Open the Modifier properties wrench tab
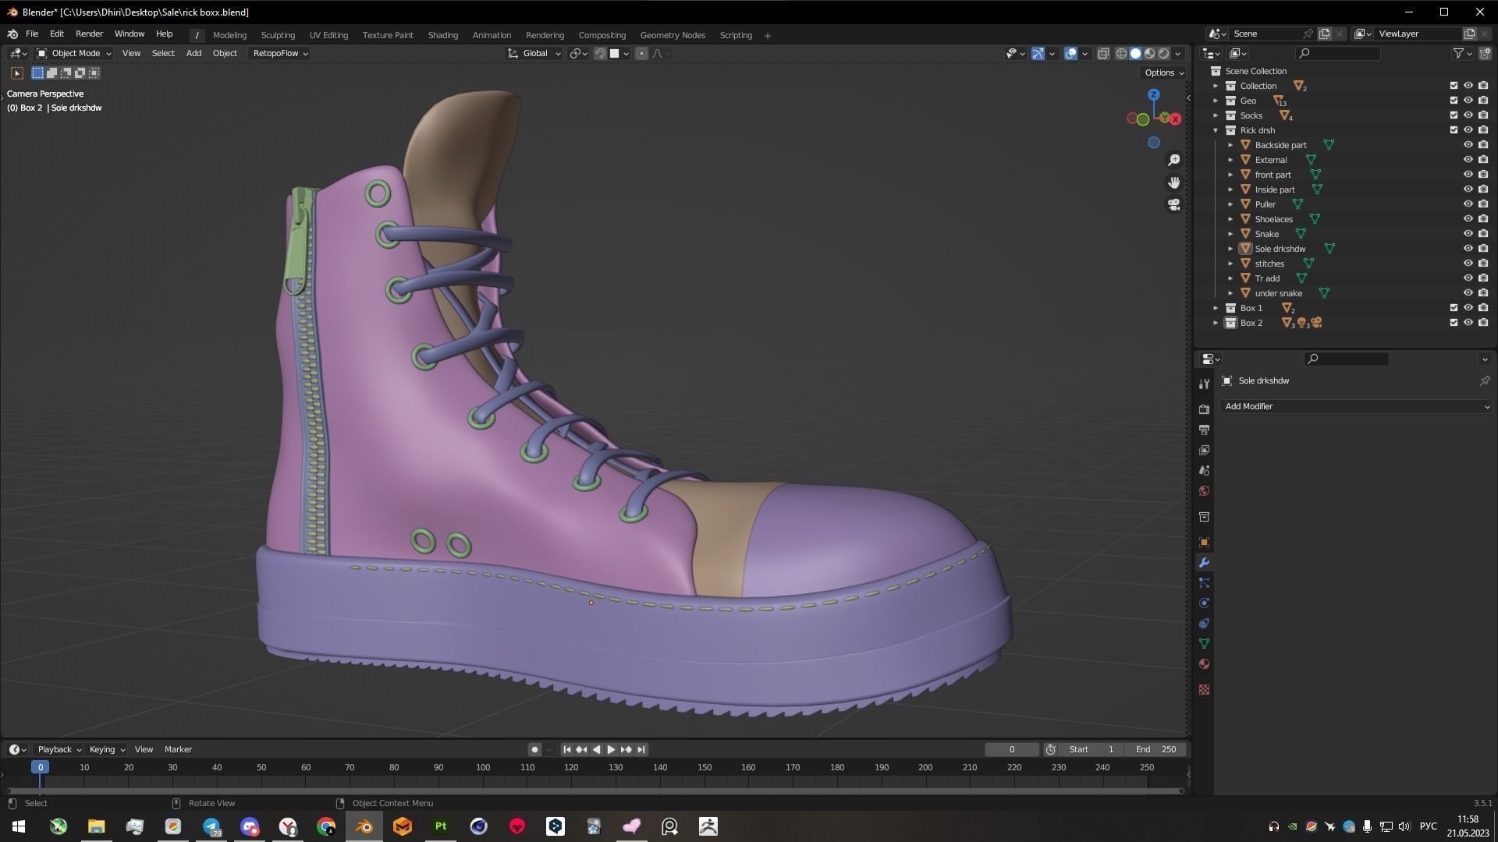Screen dimensions: 1498x842 point(1204,563)
